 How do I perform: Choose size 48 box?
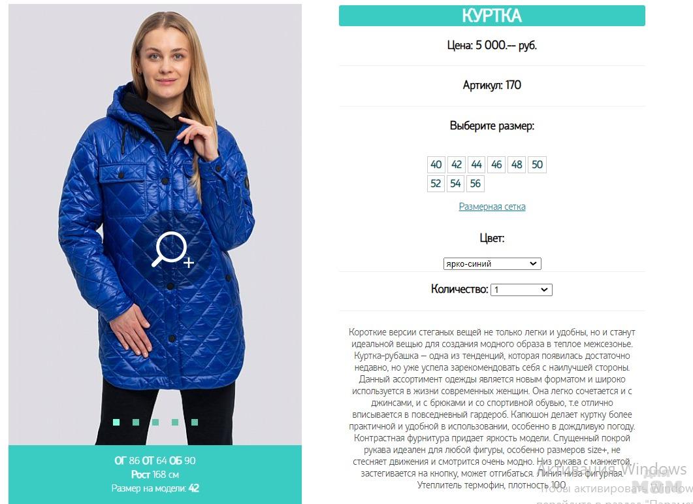[x=517, y=165]
